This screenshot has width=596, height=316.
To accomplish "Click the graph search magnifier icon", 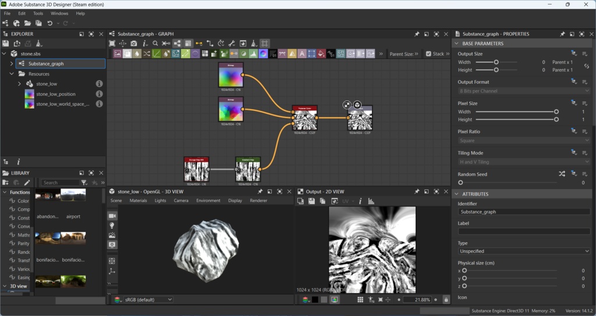I will pos(155,44).
